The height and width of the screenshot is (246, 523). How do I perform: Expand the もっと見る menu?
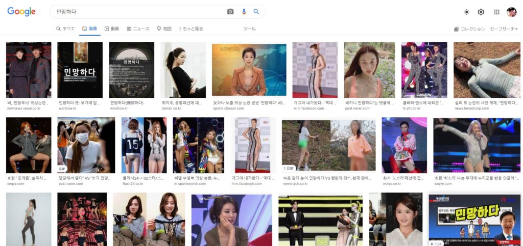point(191,29)
